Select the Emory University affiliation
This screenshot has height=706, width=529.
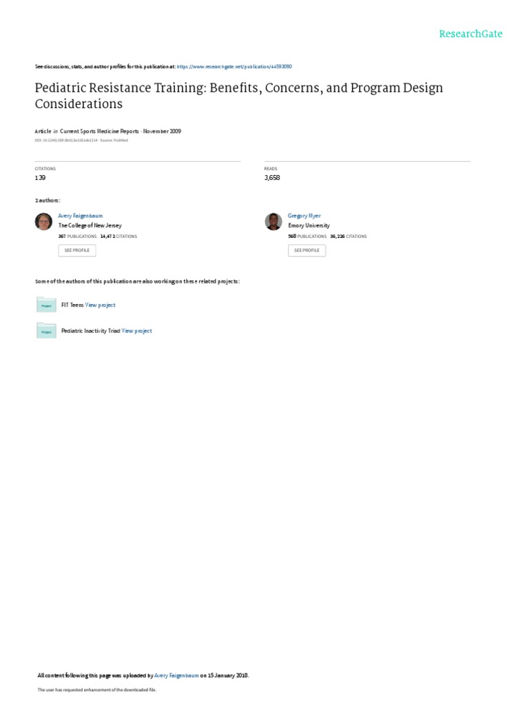309,225
